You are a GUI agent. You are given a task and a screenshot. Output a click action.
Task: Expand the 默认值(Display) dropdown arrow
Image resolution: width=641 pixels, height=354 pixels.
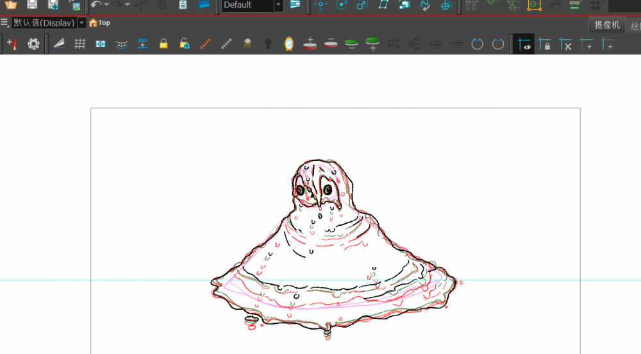pyautogui.click(x=81, y=23)
